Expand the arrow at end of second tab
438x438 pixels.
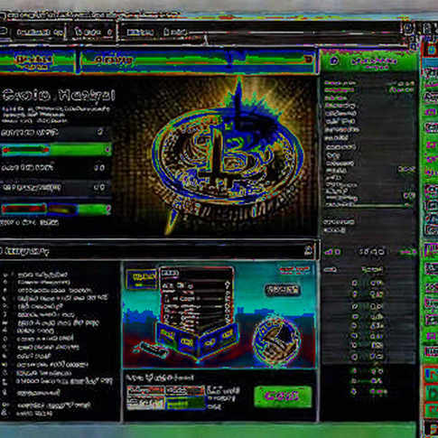[309, 60]
